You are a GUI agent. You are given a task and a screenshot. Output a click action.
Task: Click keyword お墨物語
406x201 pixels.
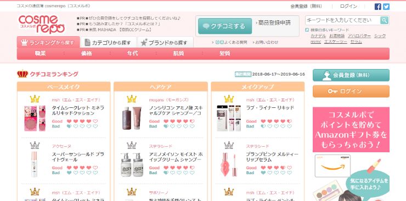[337, 36]
